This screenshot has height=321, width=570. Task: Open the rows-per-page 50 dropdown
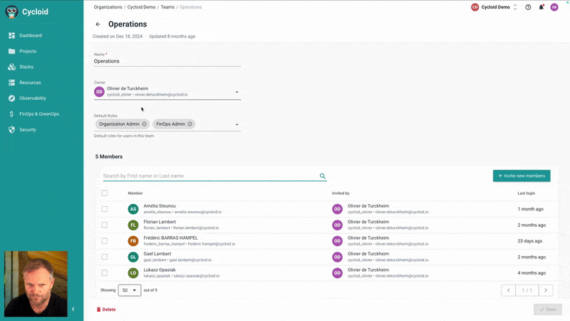point(128,290)
